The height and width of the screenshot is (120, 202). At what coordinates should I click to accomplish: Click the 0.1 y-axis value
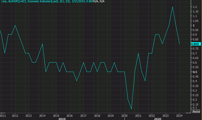(x=195, y=108)
